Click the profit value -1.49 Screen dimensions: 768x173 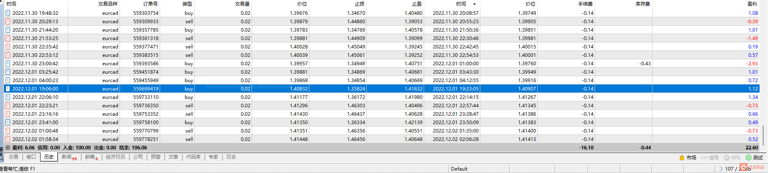[x=752, y=38]
